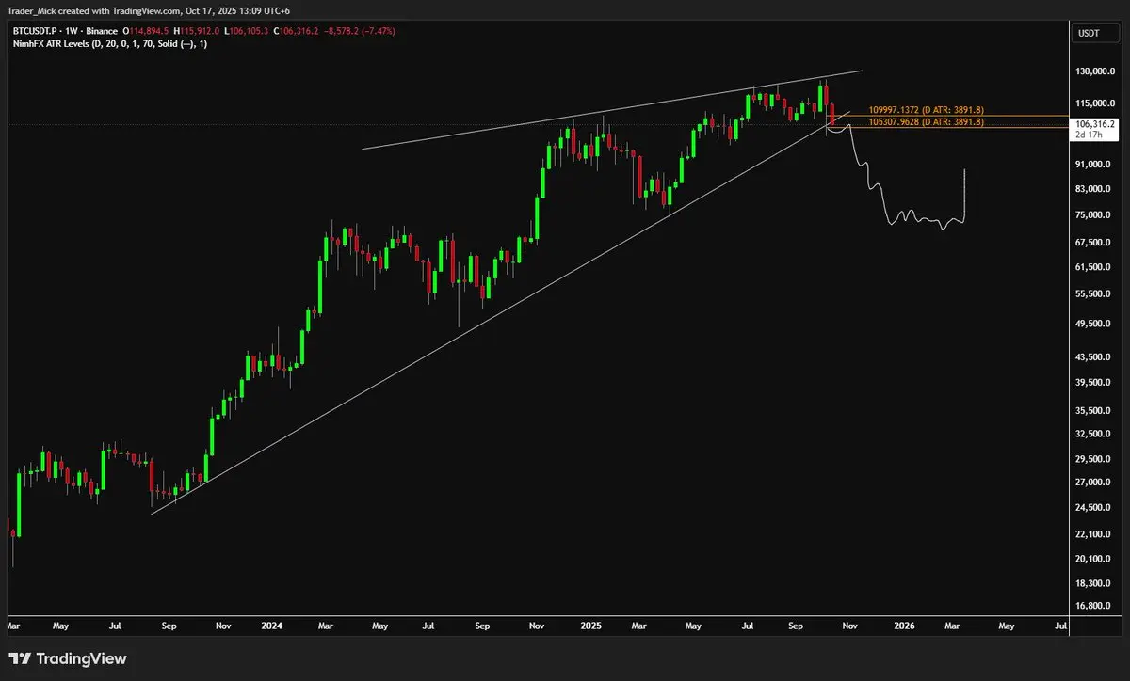Click the 55,500.0 price axis label
1130x681 pixels.
[1094, 294]
